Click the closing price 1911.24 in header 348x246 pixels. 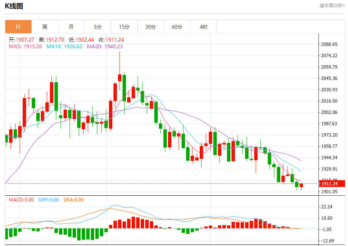(x=115, y=40)
